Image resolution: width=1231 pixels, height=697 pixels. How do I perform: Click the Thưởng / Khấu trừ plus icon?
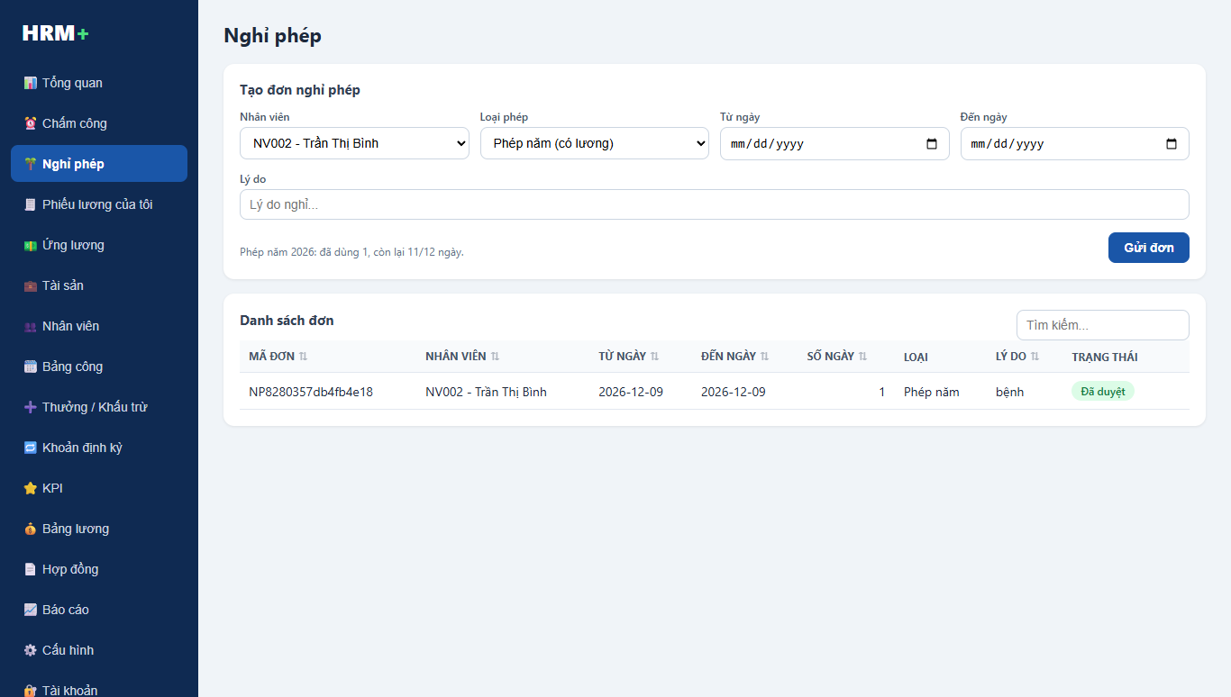click(31, 407)
